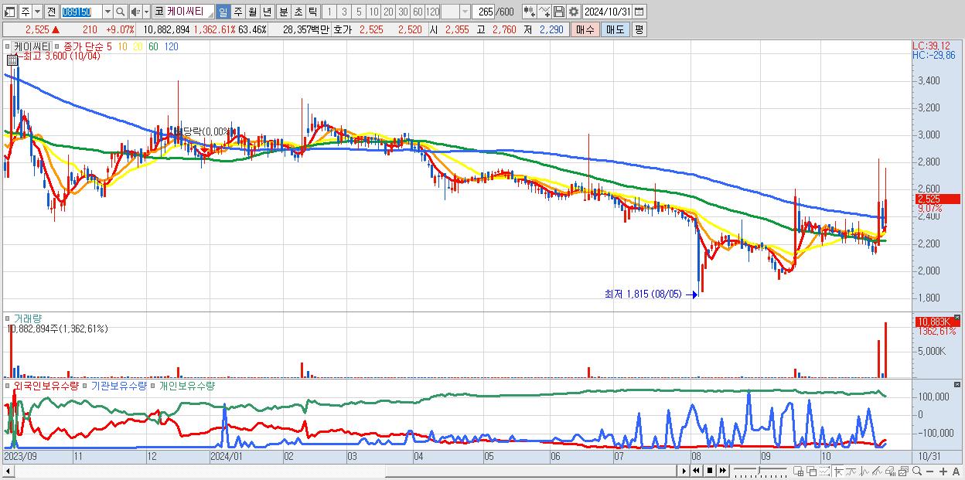Select the 60 interval button
The height and width of the screenshot is (480, 965).
pos(418,12)
